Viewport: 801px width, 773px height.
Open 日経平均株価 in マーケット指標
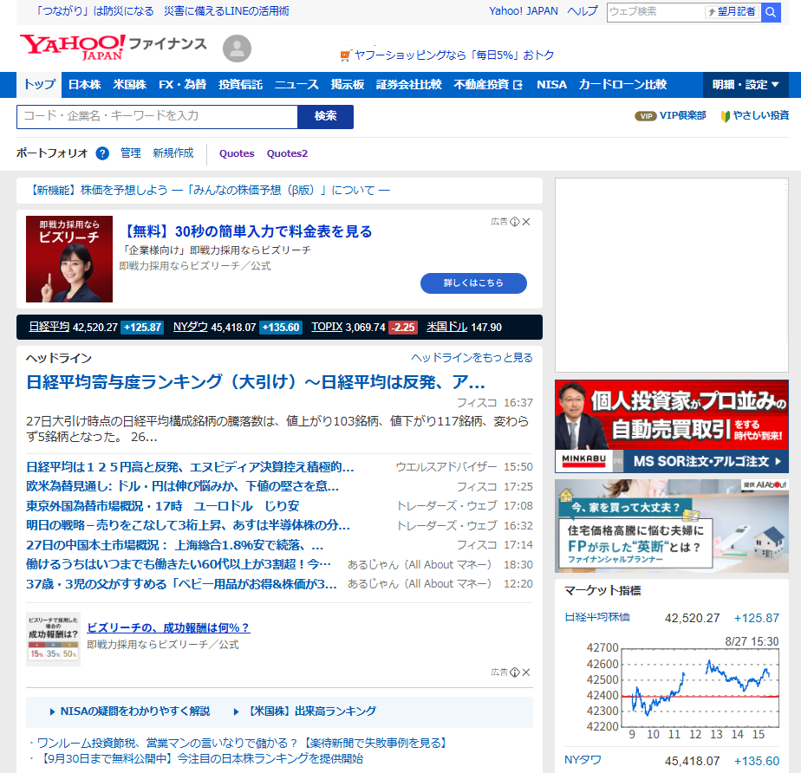[x=597, y=618]
